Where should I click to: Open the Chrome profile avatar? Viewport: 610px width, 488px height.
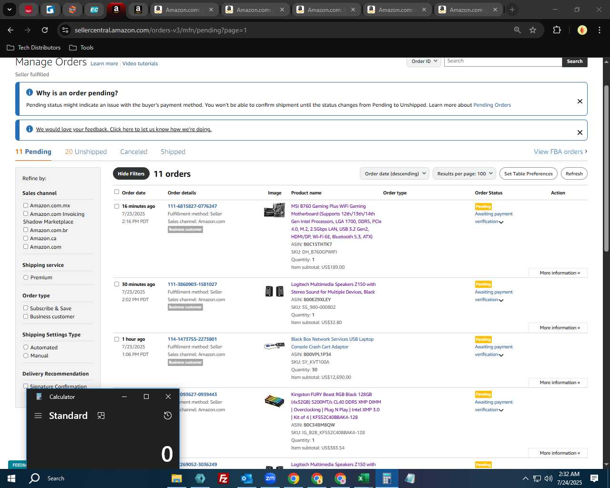pos(582,30)
